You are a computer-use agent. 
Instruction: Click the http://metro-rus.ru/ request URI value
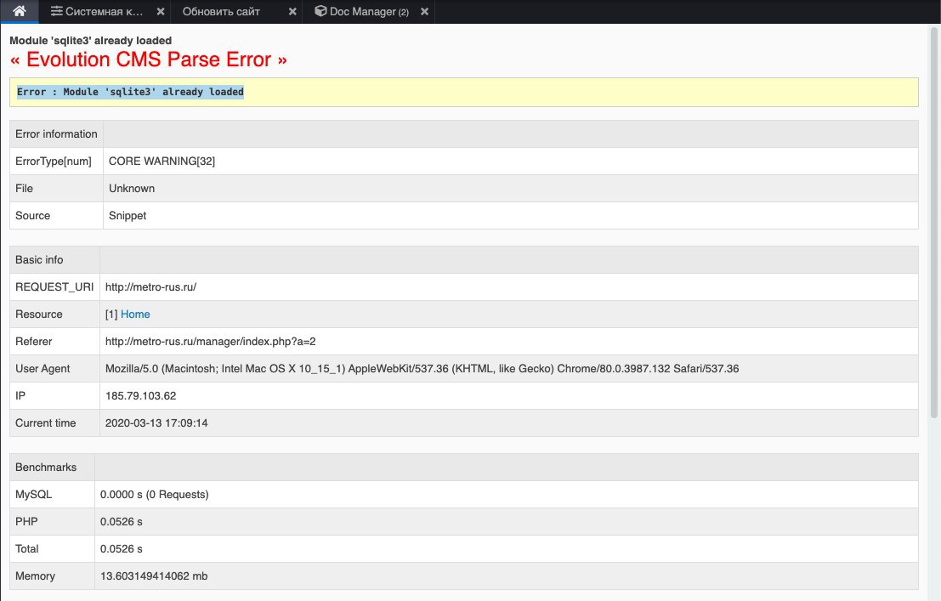pos(150,287)
